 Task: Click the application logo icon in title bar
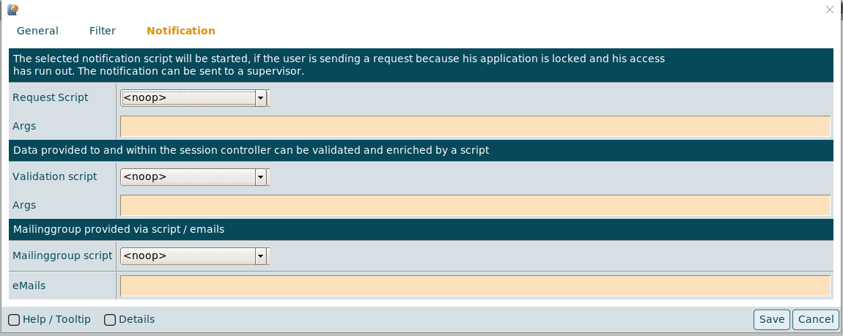tap(12, 10)
